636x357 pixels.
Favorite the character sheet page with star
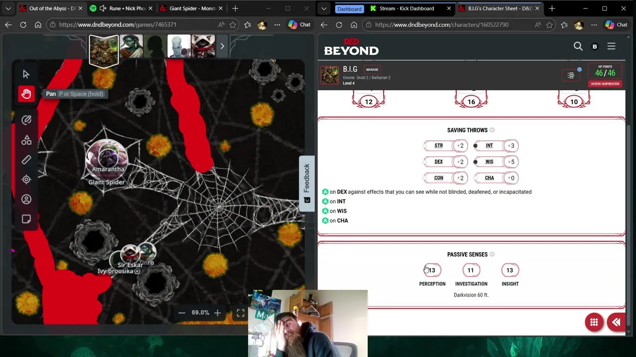[x=549, y=25]
